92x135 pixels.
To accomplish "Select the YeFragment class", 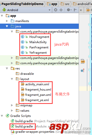I will click(38, 53).
